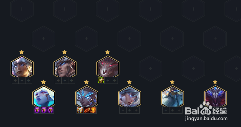Select the helmeted male warrior champion portrait
The image size is (241, 127).
[x=65, y=66]
